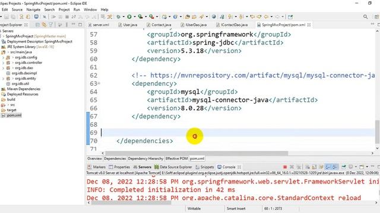380x213 pixels.
Task: Open the Search menu
Action: coord(49,9)
